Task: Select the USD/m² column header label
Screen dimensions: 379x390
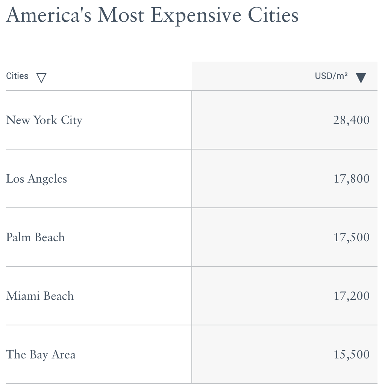Action: (x=331, y=76)
